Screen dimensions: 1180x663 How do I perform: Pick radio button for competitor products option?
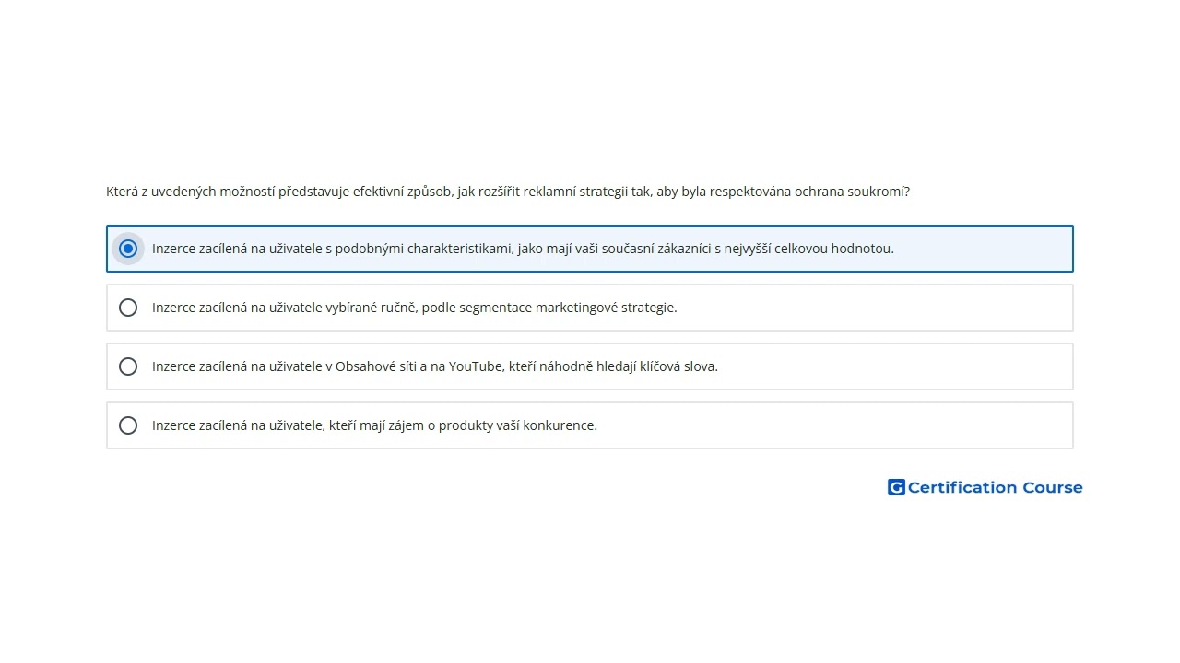coord(128,425)
